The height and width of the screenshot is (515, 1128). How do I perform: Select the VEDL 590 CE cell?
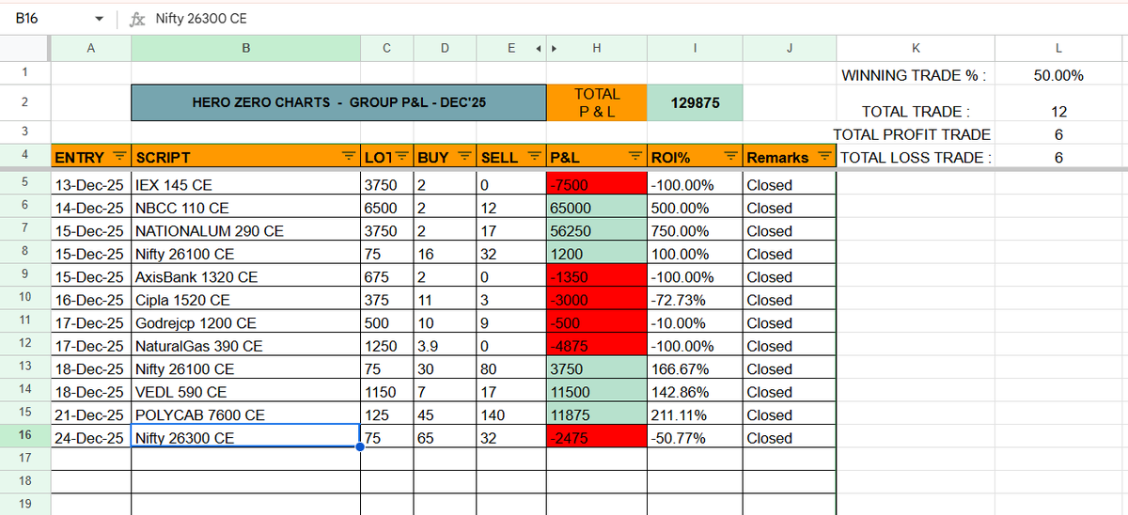pos(245,392)
